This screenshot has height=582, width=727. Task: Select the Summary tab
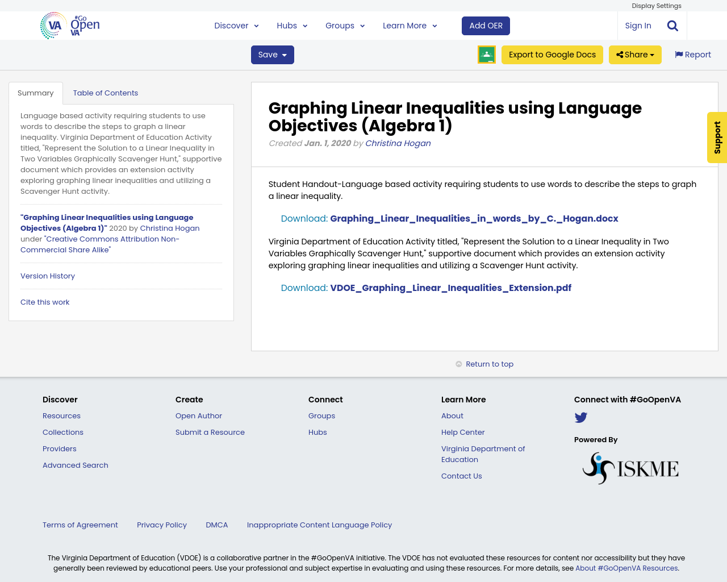(x=36, y=92)
